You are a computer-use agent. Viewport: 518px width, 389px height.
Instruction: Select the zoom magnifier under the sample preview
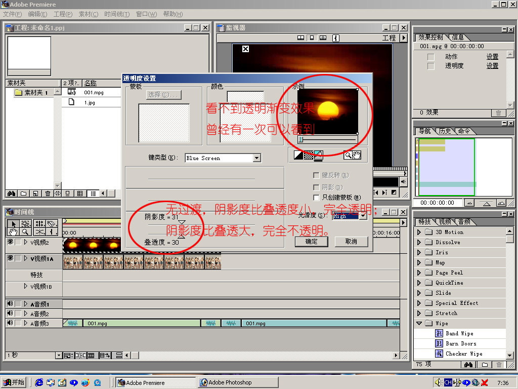[348, 155]
